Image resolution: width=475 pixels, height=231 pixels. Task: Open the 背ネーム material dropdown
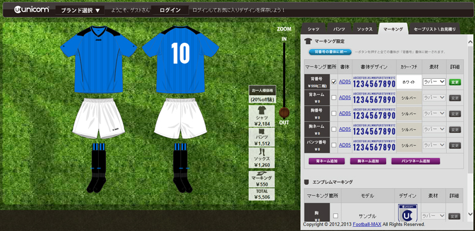[434, 98]
